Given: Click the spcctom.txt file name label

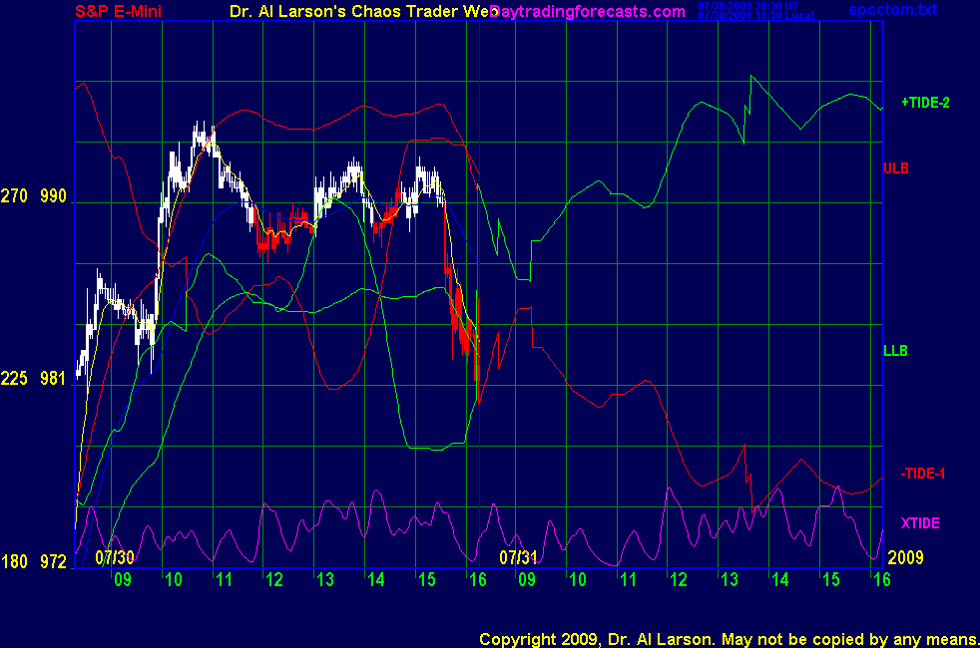Looking at the screenshot, I should point(892,9).
